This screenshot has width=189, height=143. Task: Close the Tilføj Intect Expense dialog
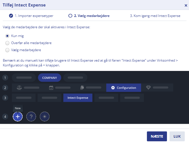(186, 5)
